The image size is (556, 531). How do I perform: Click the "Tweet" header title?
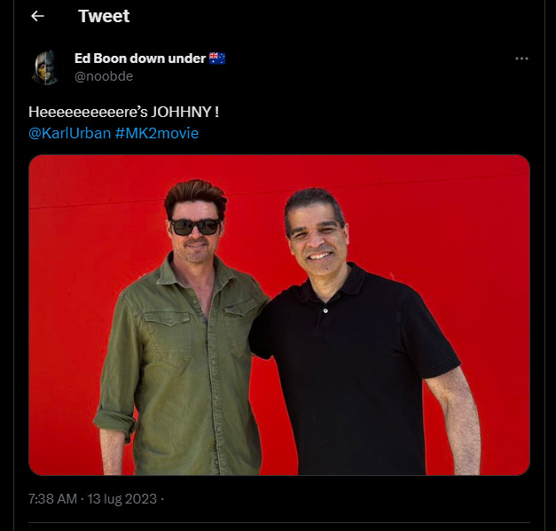pyautogui.click(x=104, y=16)
